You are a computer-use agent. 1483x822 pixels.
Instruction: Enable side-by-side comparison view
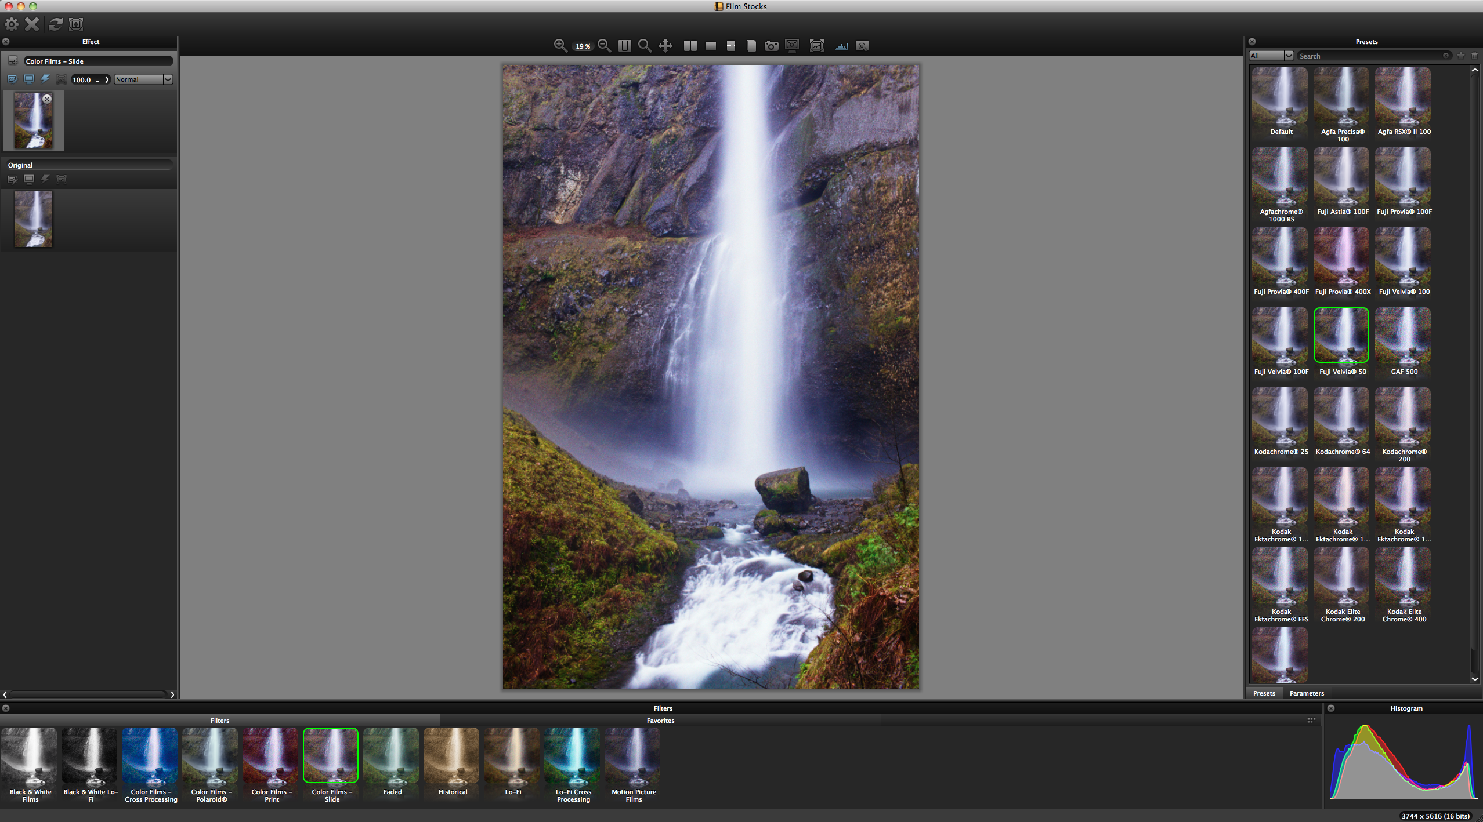(x=690, y=46)
